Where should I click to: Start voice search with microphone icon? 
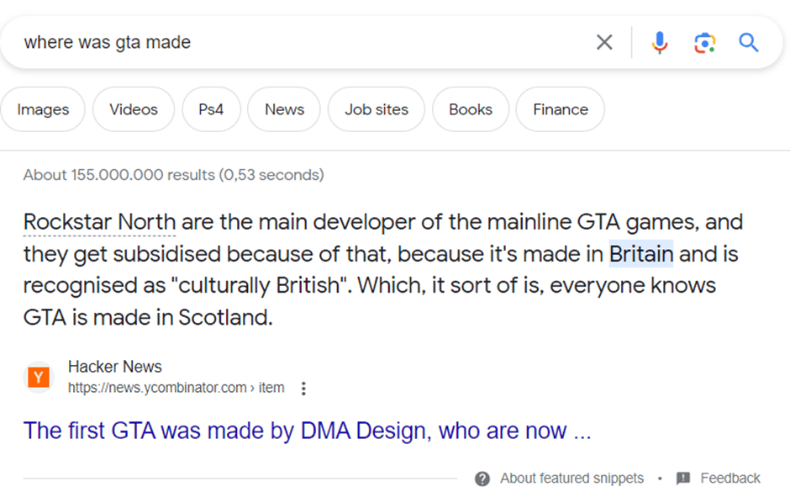(660, 42)
